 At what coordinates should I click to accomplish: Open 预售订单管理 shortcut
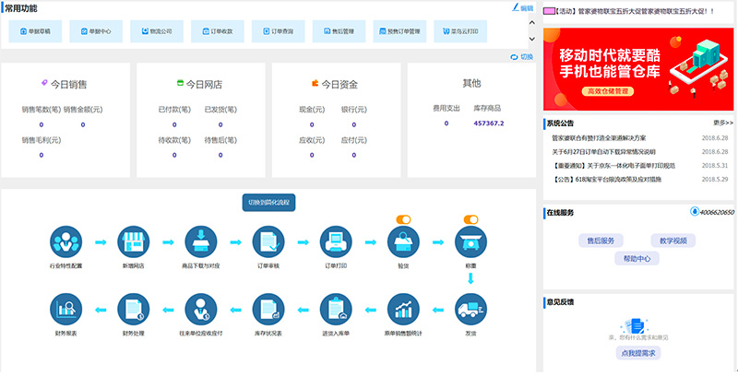point(399,31)
